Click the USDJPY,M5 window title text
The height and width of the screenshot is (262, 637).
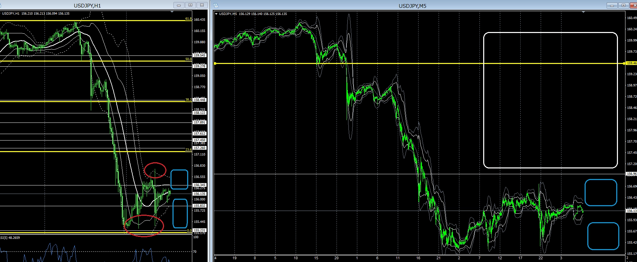coord(412,6)
